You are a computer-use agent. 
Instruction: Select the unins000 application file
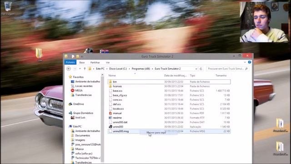[169, 127]
